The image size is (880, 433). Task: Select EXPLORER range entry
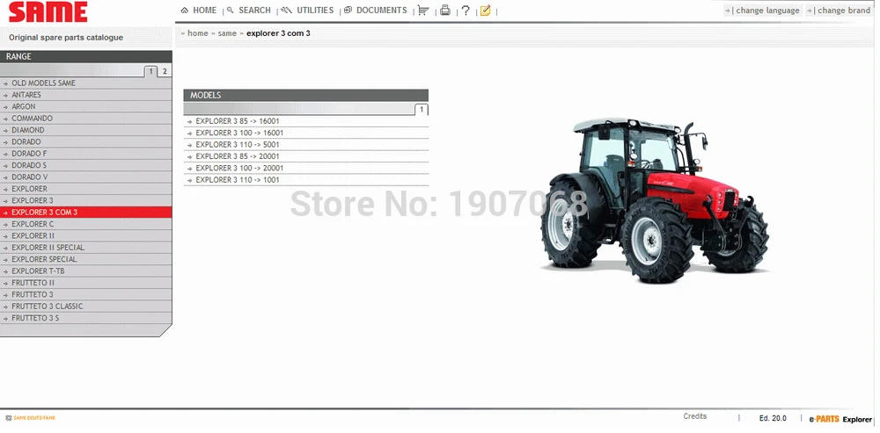(86, 189)
